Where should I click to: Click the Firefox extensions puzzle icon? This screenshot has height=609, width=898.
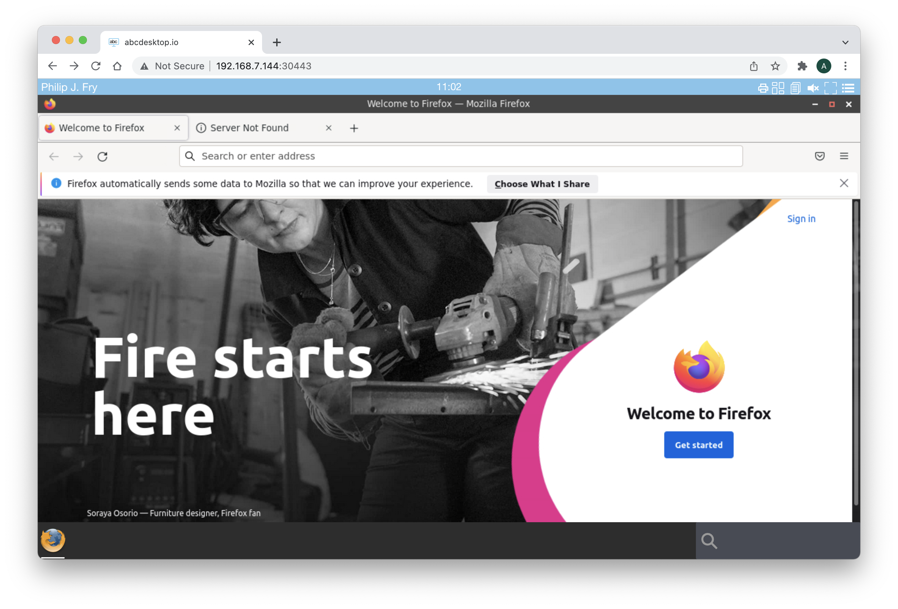click(801, 66)
